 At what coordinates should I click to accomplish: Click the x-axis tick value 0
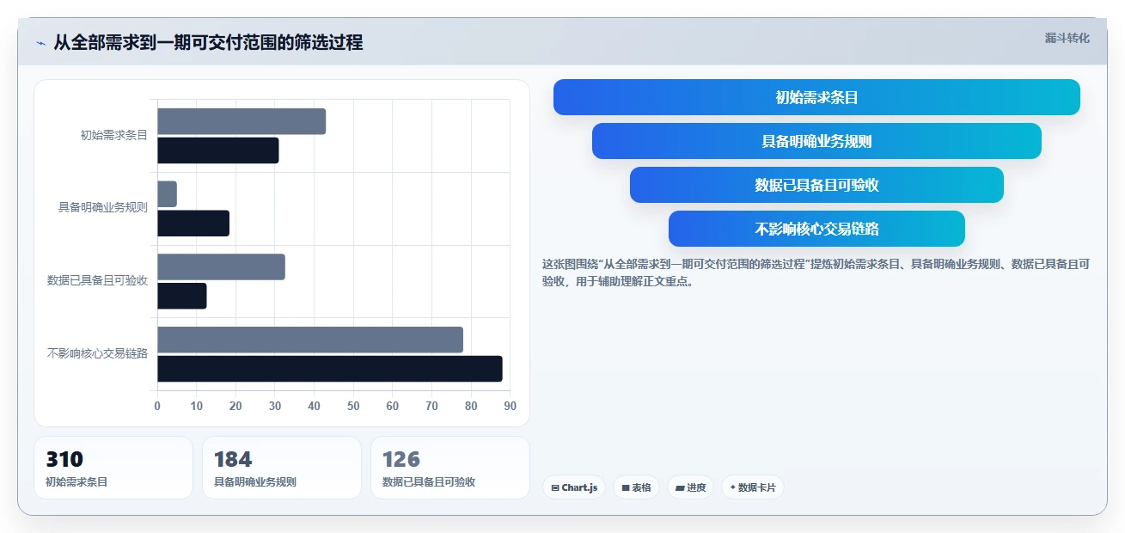157,407
